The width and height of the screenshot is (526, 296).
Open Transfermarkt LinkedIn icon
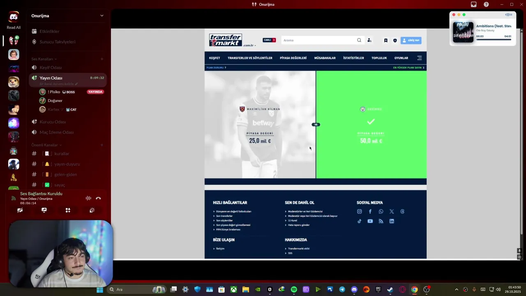tap(392, 221)
